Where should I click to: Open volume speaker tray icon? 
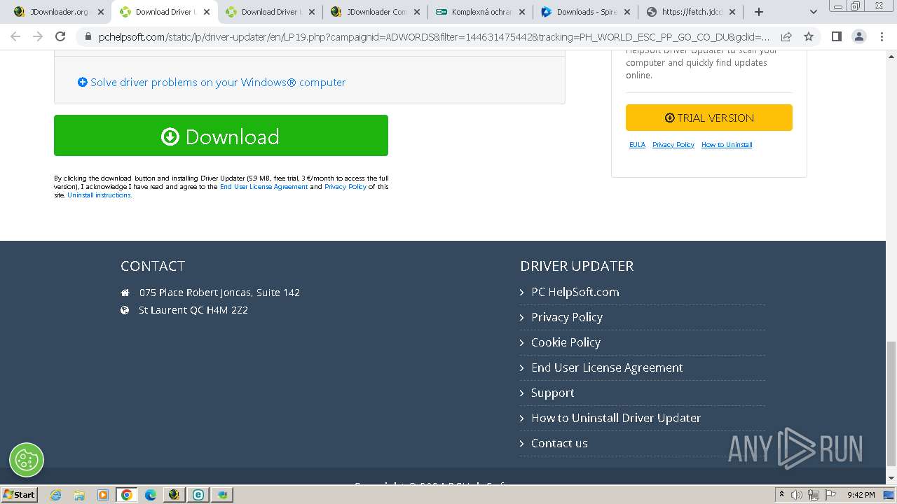(797, 495)
